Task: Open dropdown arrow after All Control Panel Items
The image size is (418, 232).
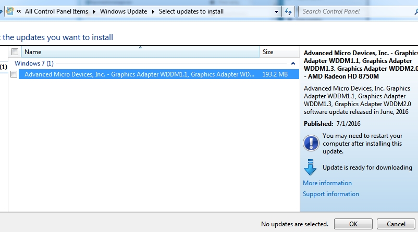Action: (94, 12)
